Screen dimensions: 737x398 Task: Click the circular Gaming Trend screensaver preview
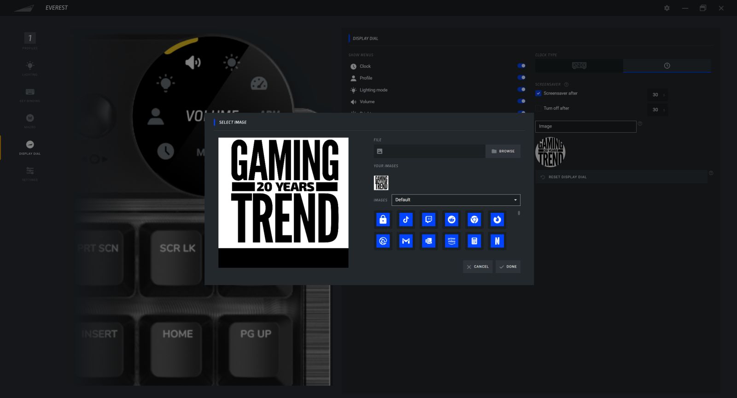[550, 152]
